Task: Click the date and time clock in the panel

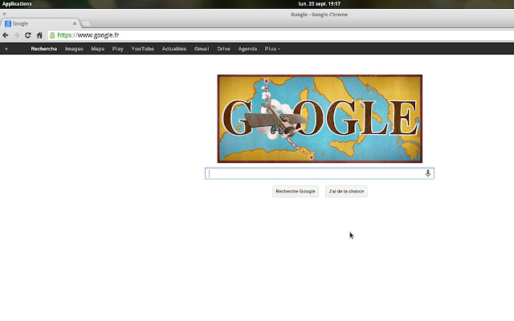Action: coord(320,4)
